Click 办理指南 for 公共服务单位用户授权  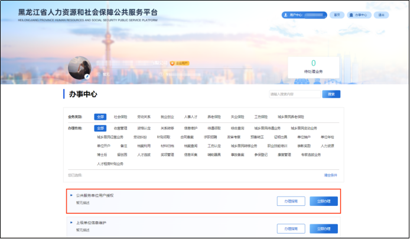(x=291, y=201)
